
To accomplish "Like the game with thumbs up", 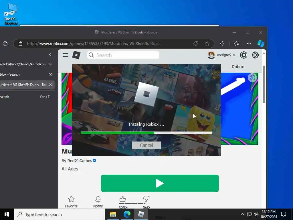I will [122, 199].
